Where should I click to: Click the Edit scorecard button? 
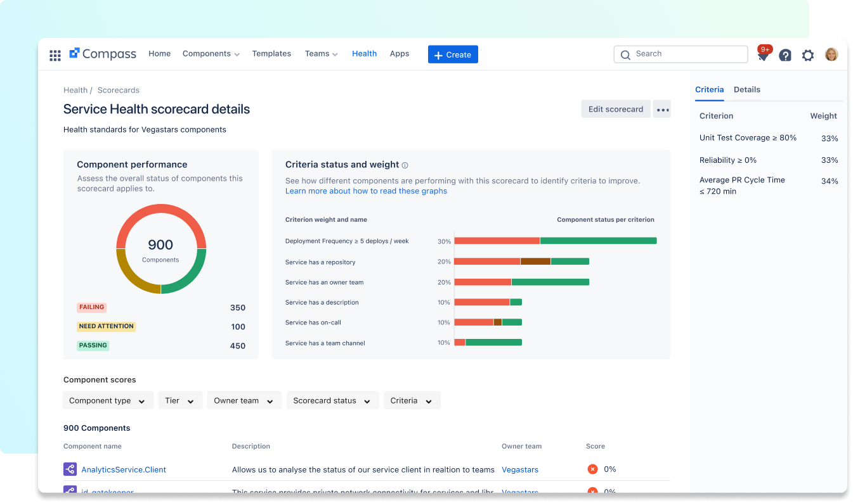click(x=615, y=110)
